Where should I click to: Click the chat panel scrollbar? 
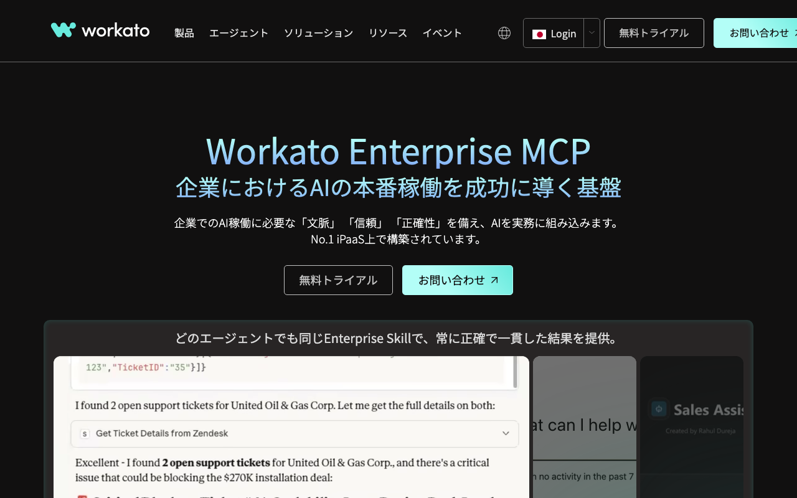[516, 372]
